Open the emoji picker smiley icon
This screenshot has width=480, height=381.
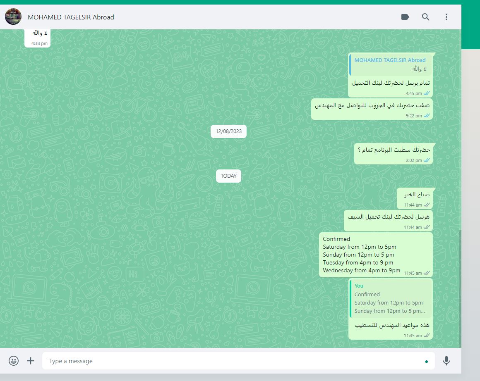14,361
